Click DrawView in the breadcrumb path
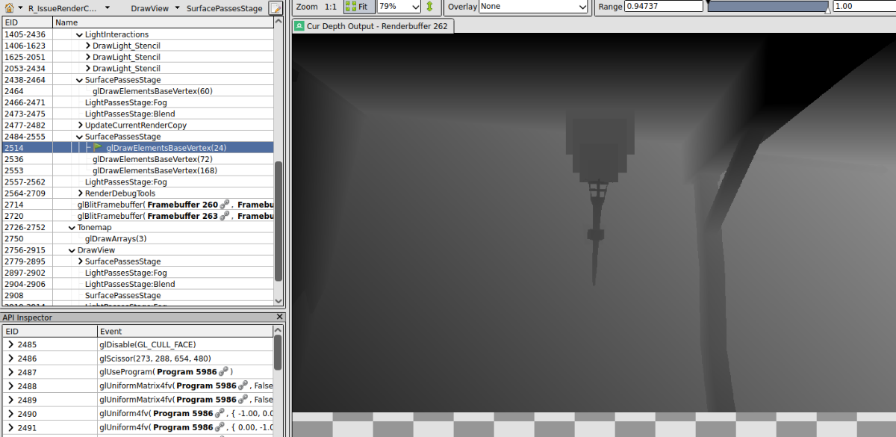This screenshot has width=896, height=437. point(149,8)
